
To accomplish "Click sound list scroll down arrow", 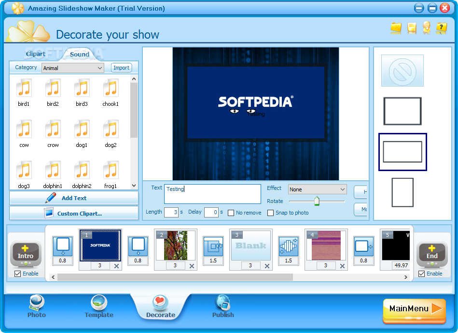I will [x=134, y=186].
